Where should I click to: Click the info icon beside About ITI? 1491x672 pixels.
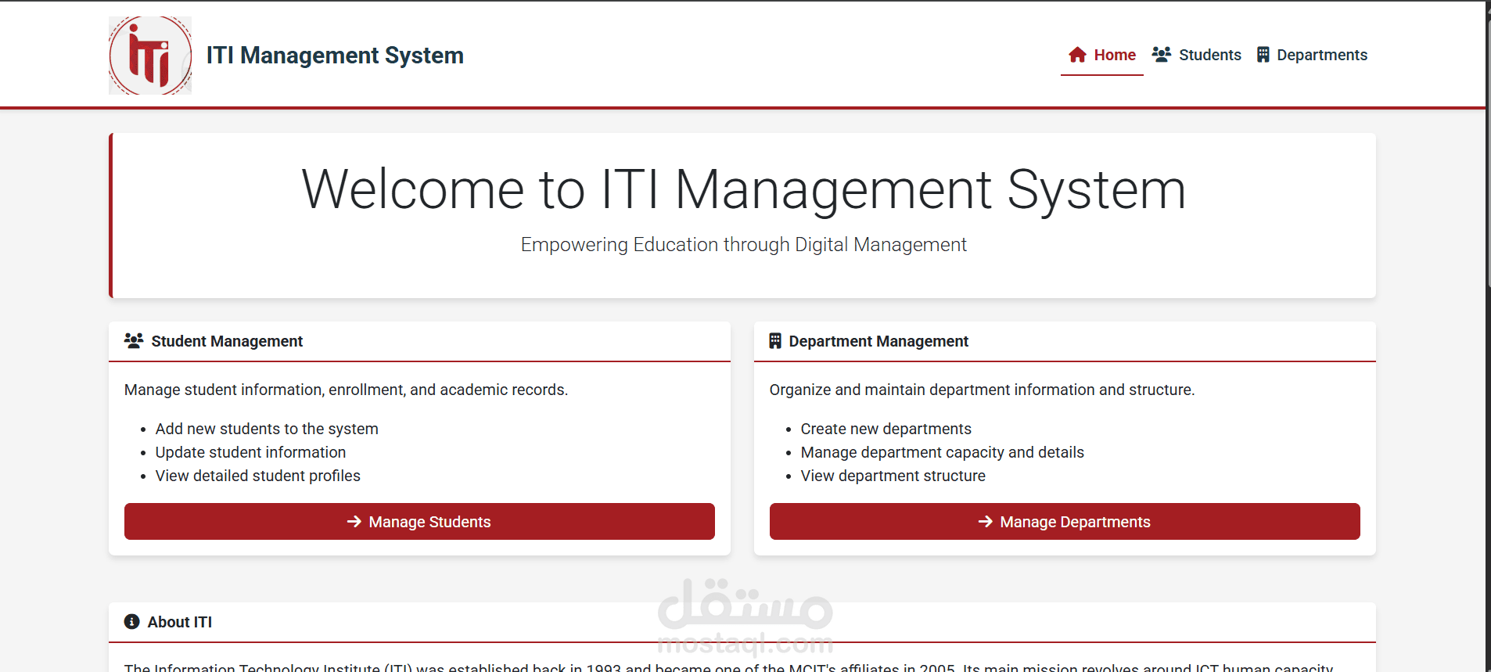tap(132, 622)
